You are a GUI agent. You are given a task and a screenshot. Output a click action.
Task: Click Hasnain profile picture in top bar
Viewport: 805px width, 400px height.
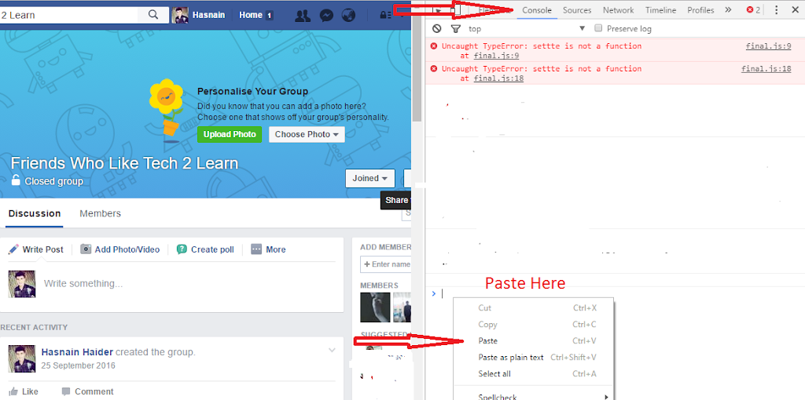click(180, 16)
